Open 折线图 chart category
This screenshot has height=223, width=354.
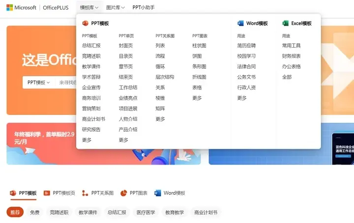199,77
